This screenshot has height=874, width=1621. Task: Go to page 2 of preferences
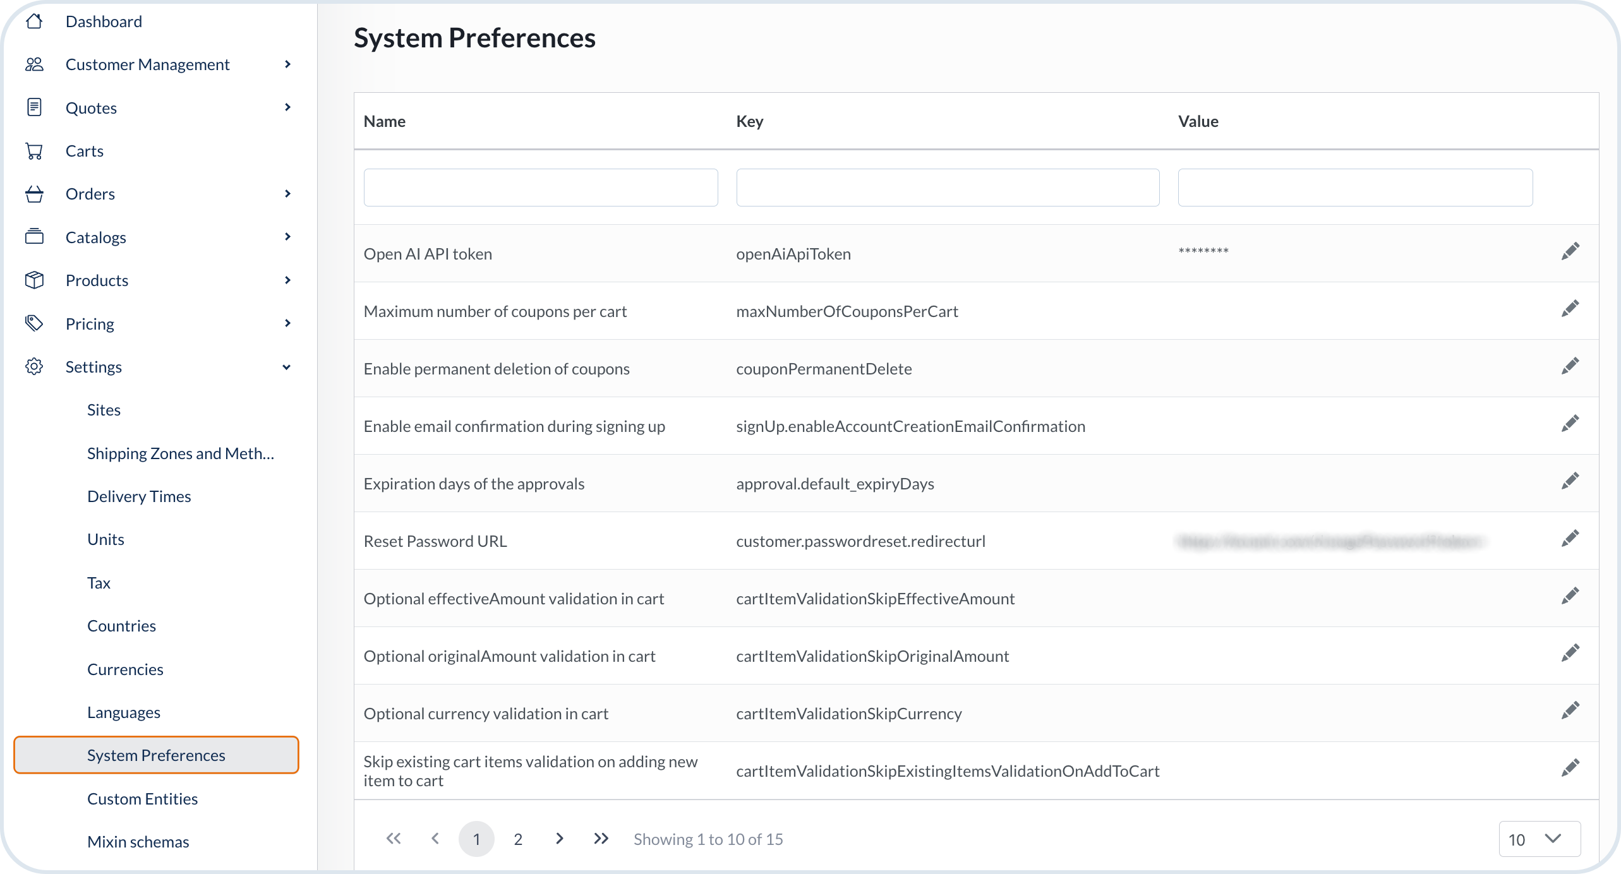click(x=518, y=839)
